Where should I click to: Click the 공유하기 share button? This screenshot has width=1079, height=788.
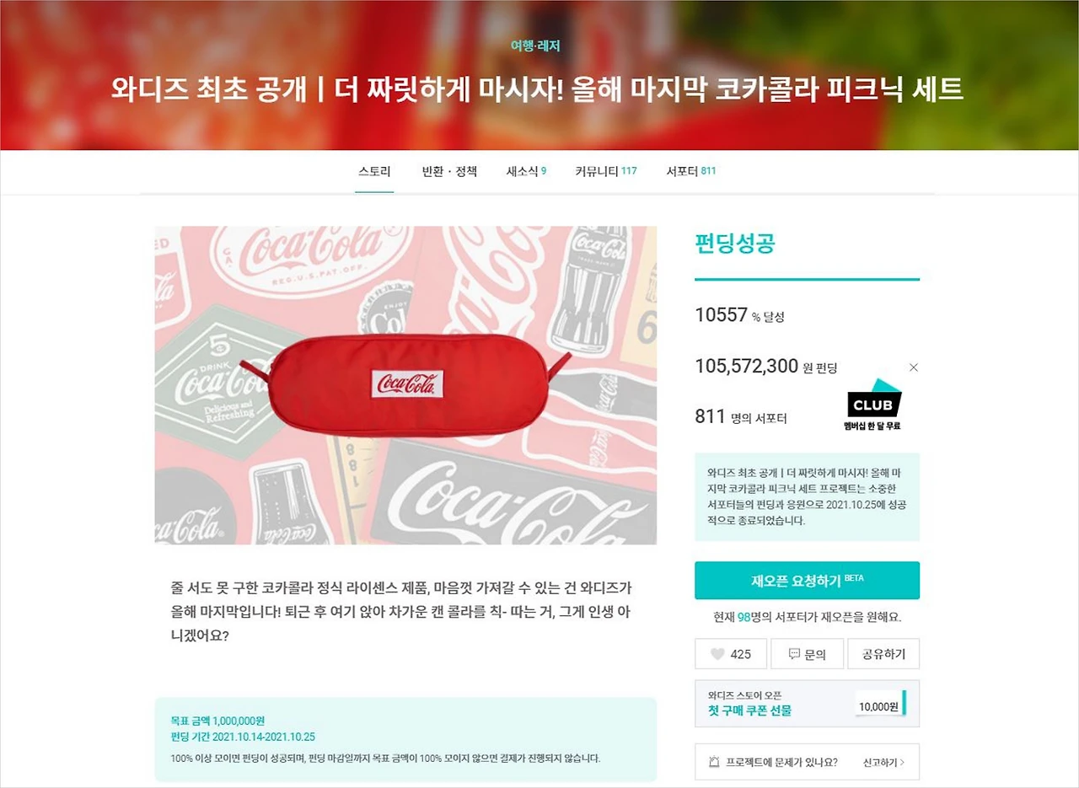click(x=883, y=654)
